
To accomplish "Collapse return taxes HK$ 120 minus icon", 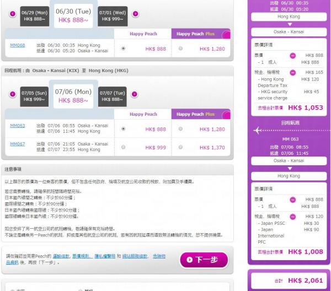I will point(293,217).
